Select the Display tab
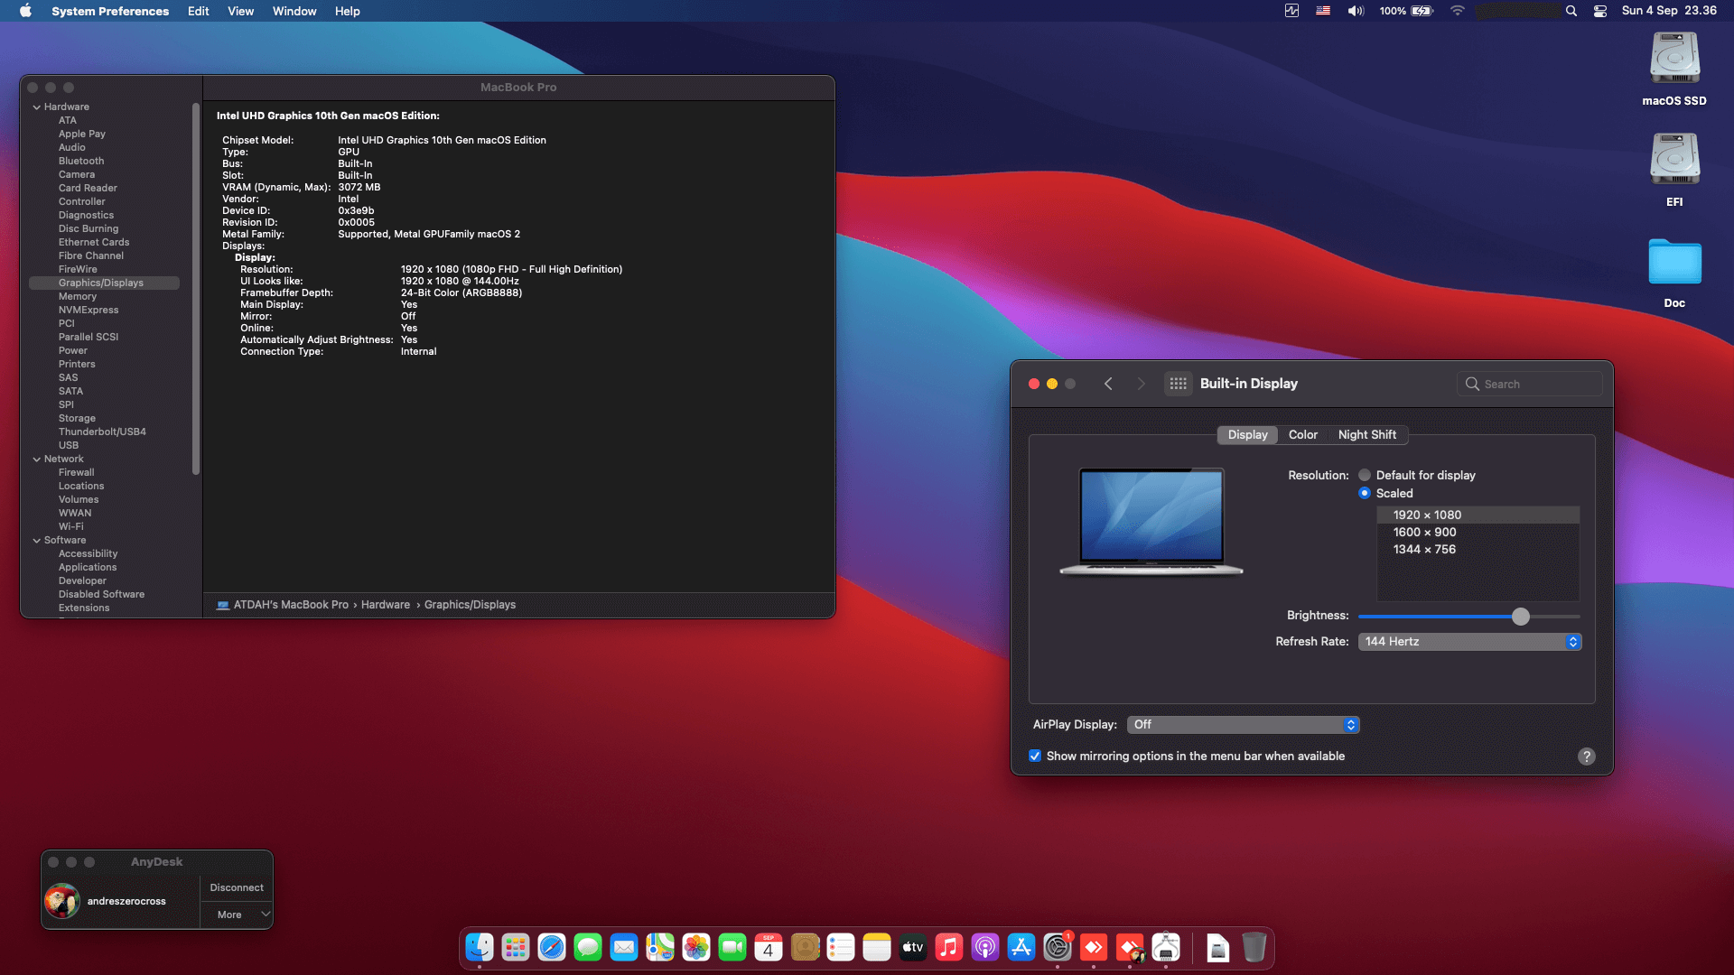The image size is (1734, 975). (x=1247, y=434)
